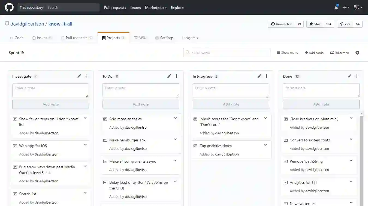
Task: Open the Unwatch dropdown button
Action: tap(281, 24)
